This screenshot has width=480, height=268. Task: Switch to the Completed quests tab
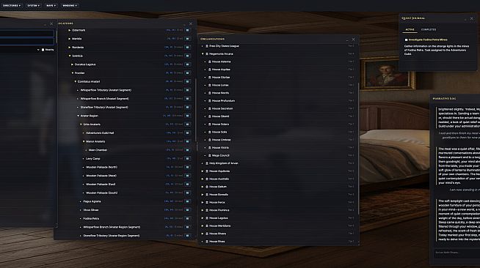click(429, 29)
